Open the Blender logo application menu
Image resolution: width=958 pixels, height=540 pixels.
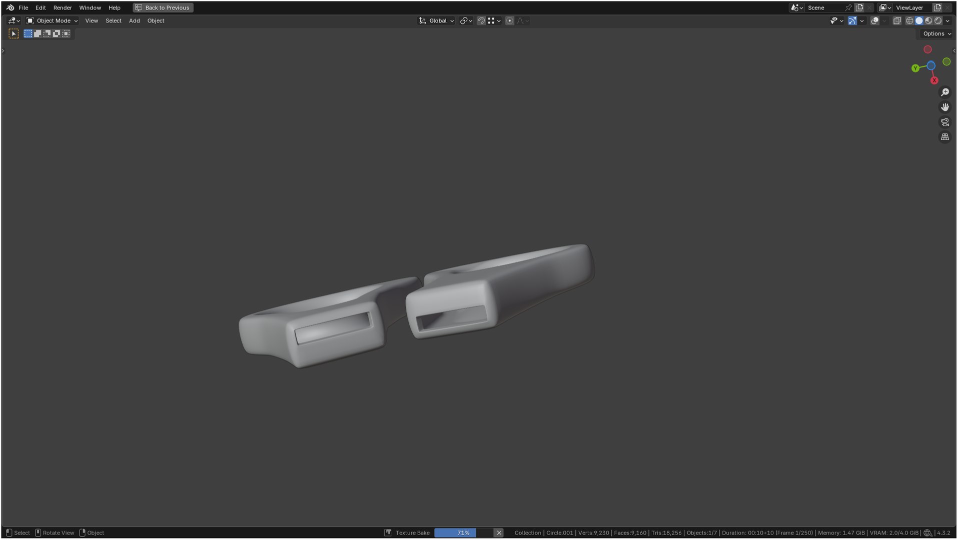[x=10, y=7]
